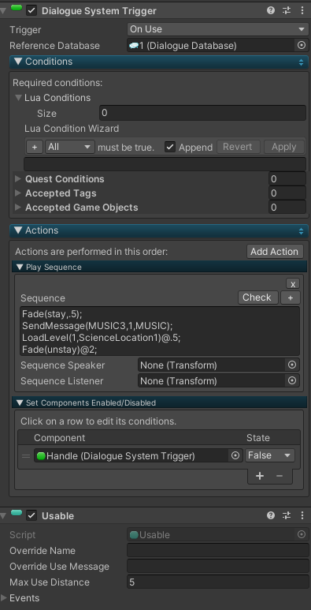Screen dimensions: 311x610
Task: Click the Add Action button
Action: click(x=274, y=252)
